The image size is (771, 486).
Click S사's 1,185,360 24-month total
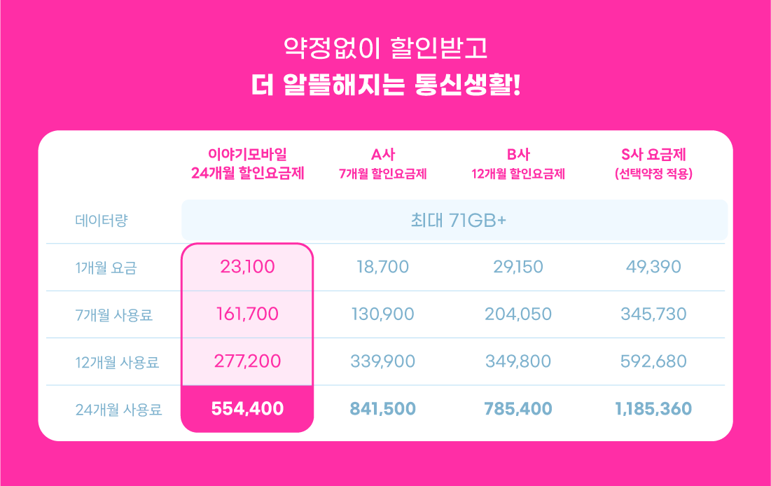coord(653,409)
